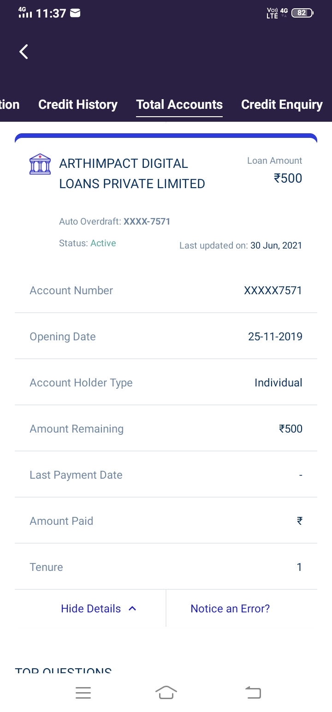This screenshot has height=712, width=332.
Task: Tap the Android recent apps menu icon
Action: (83, 692)
